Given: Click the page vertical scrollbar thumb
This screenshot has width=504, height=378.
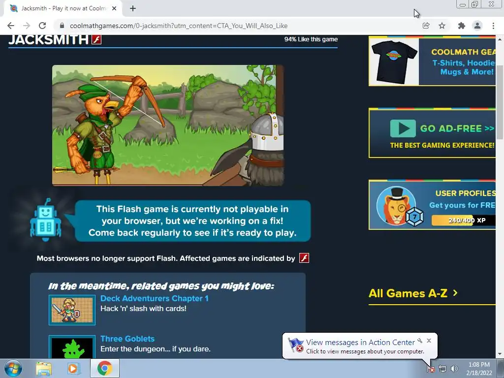Looking at the screenshot, I should (500, 102).
